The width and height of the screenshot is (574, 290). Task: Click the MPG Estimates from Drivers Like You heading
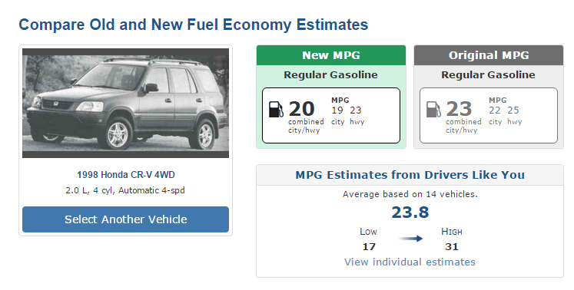coord(410,175)
